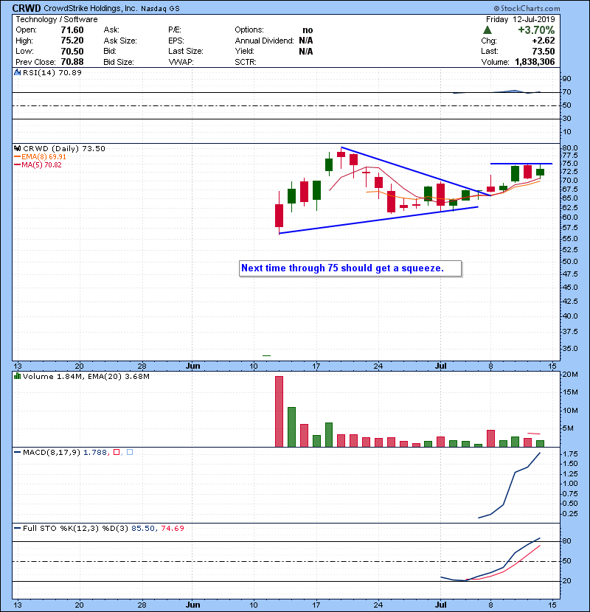Click the RSI(14) 70.89 label
Viewport: 590px width, 612px height.
(52, 72)
